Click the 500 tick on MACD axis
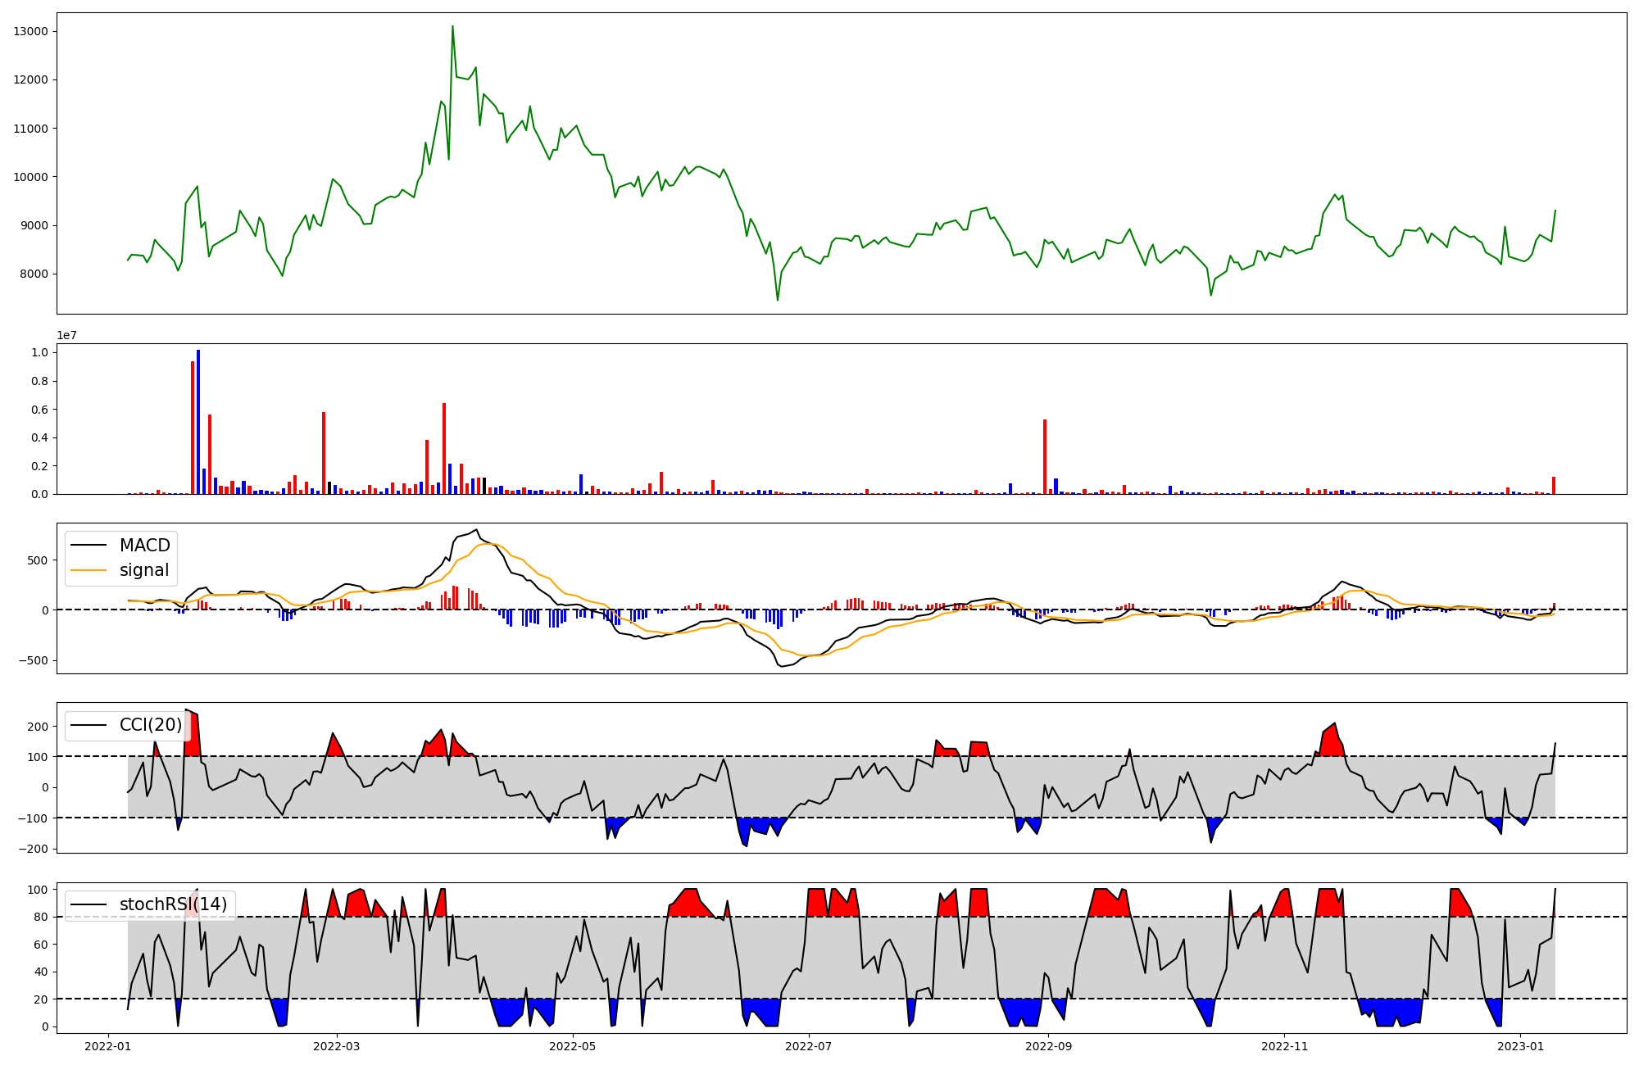Viewport: 1639px width, 1065px height. click(x=39, y=560)
